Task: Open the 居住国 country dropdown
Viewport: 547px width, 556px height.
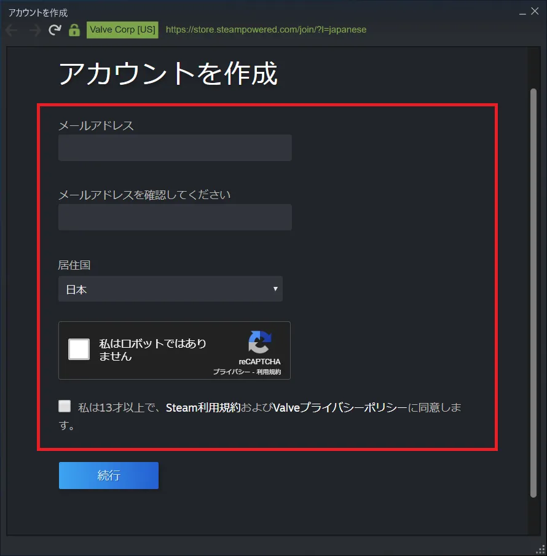Action: pos(170,289)
